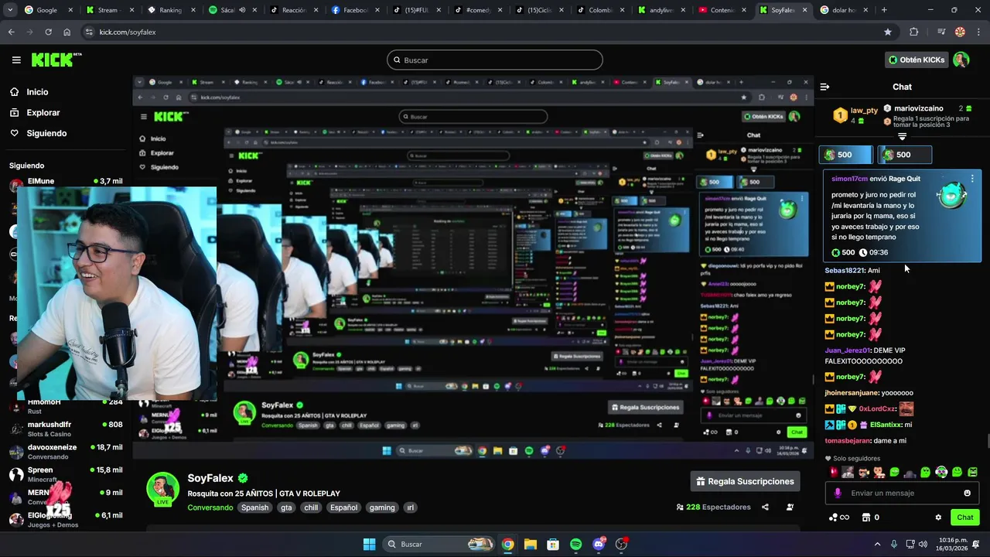Open davooxeneize channel in sidebar
The width and height of the screenshot is (990, 557).
66,452
